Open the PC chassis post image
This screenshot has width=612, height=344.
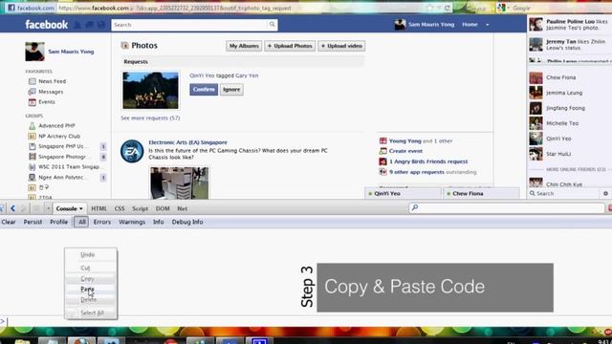[x=180, y=183]
